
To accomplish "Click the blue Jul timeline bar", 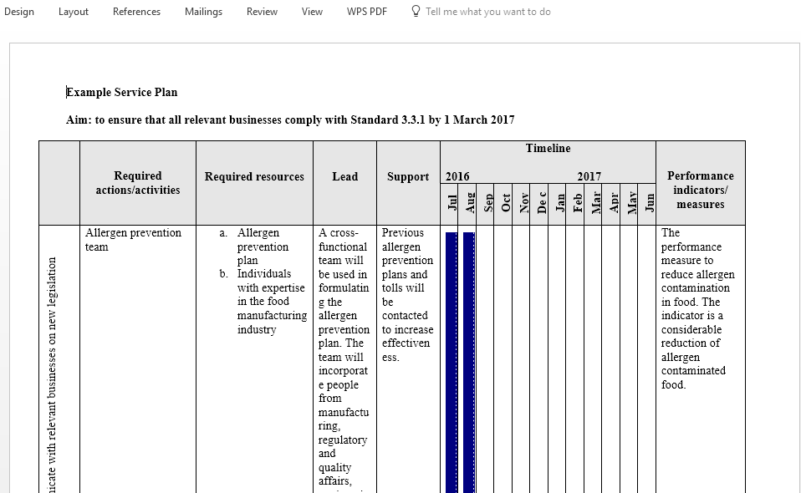I will (x=451, y=363).
